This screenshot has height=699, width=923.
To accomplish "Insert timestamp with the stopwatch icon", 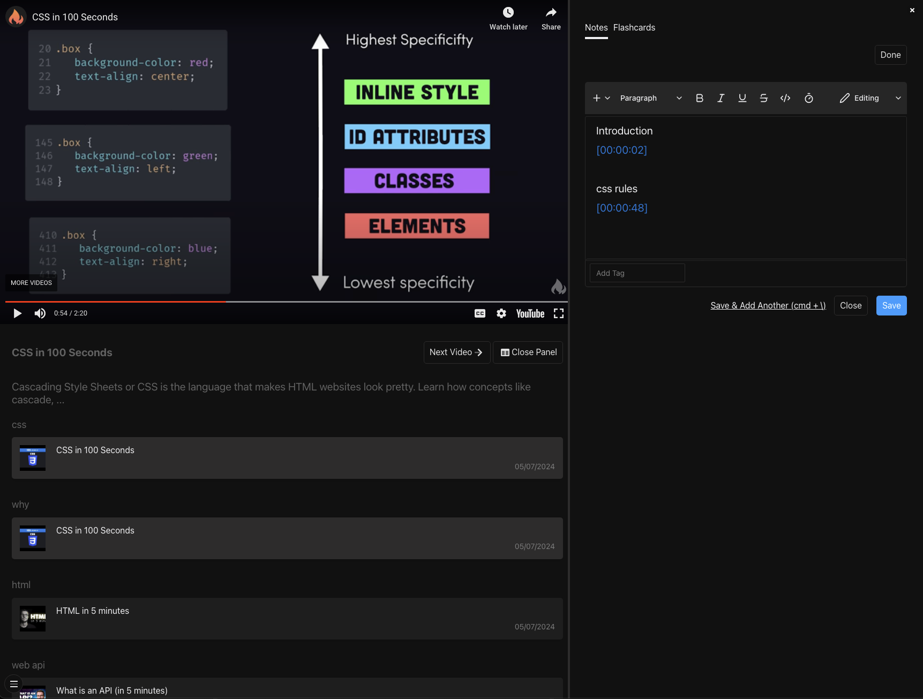I will [809, 98].
